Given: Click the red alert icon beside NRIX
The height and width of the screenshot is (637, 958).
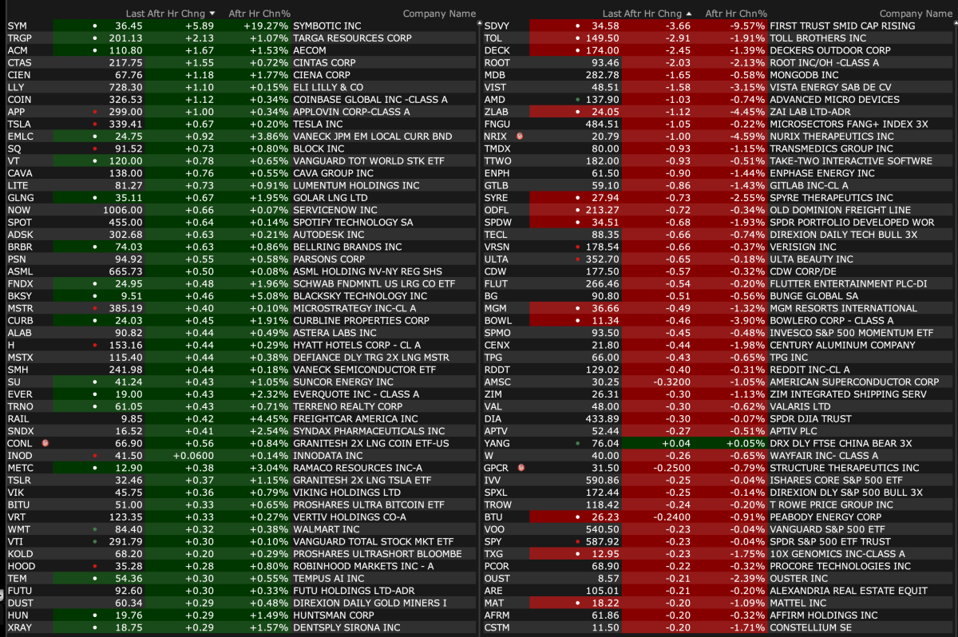Looking at the screenshot, I should (520, 136).
